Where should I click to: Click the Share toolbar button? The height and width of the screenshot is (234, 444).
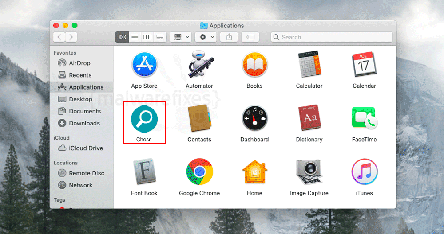point(229,37)
